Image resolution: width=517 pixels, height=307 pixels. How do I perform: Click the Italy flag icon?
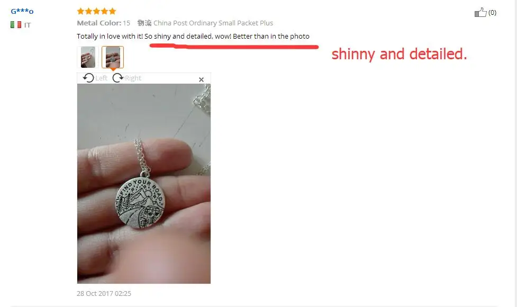pos(16,25)
